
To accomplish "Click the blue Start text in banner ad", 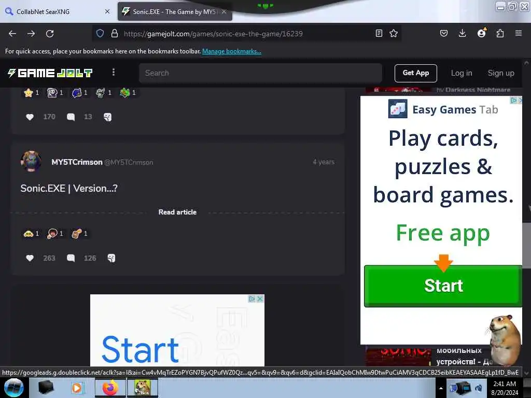I will (140, 350).
